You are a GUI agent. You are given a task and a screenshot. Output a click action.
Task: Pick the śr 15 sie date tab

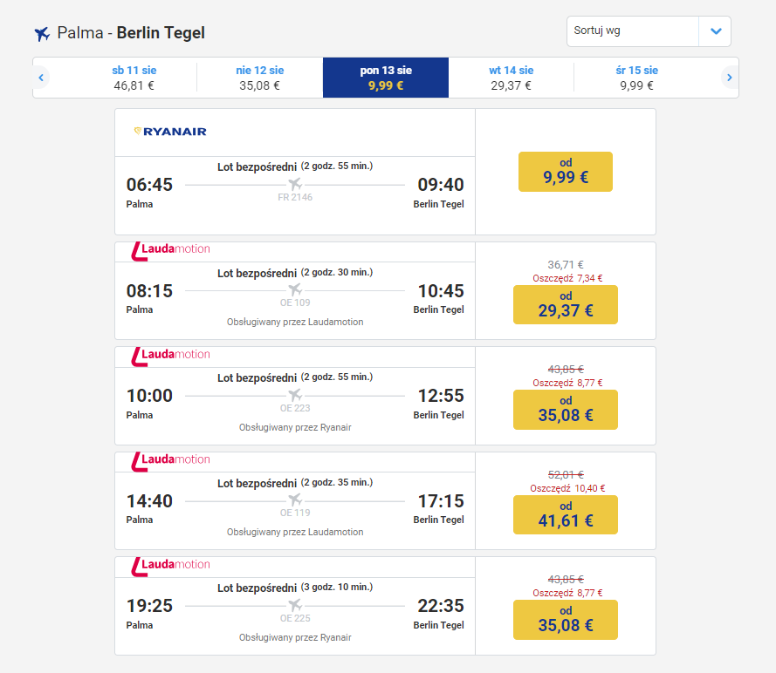coord(636,78)
